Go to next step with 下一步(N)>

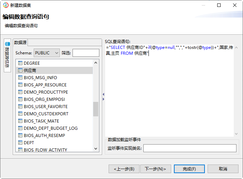click(155, 169)
